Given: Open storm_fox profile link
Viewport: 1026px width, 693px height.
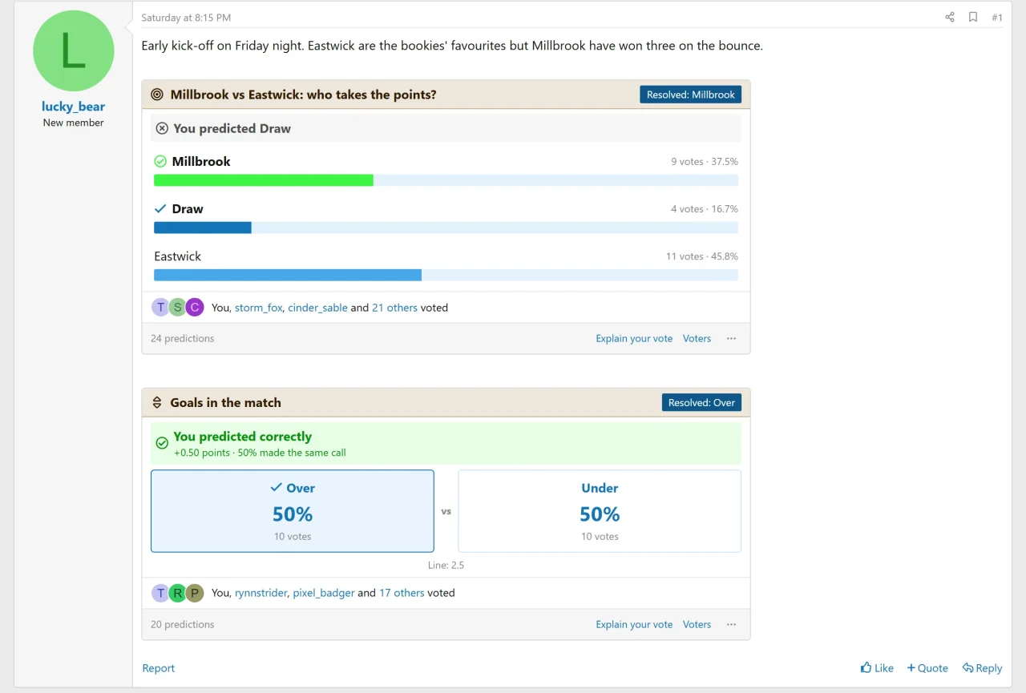Looking at the screenshot, I should [x=258, y=308].
